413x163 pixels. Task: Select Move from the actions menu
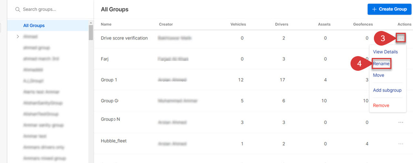coord(378,75)
